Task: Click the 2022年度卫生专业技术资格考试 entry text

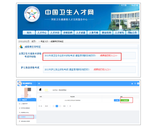Action: click(x=70, y=56)
